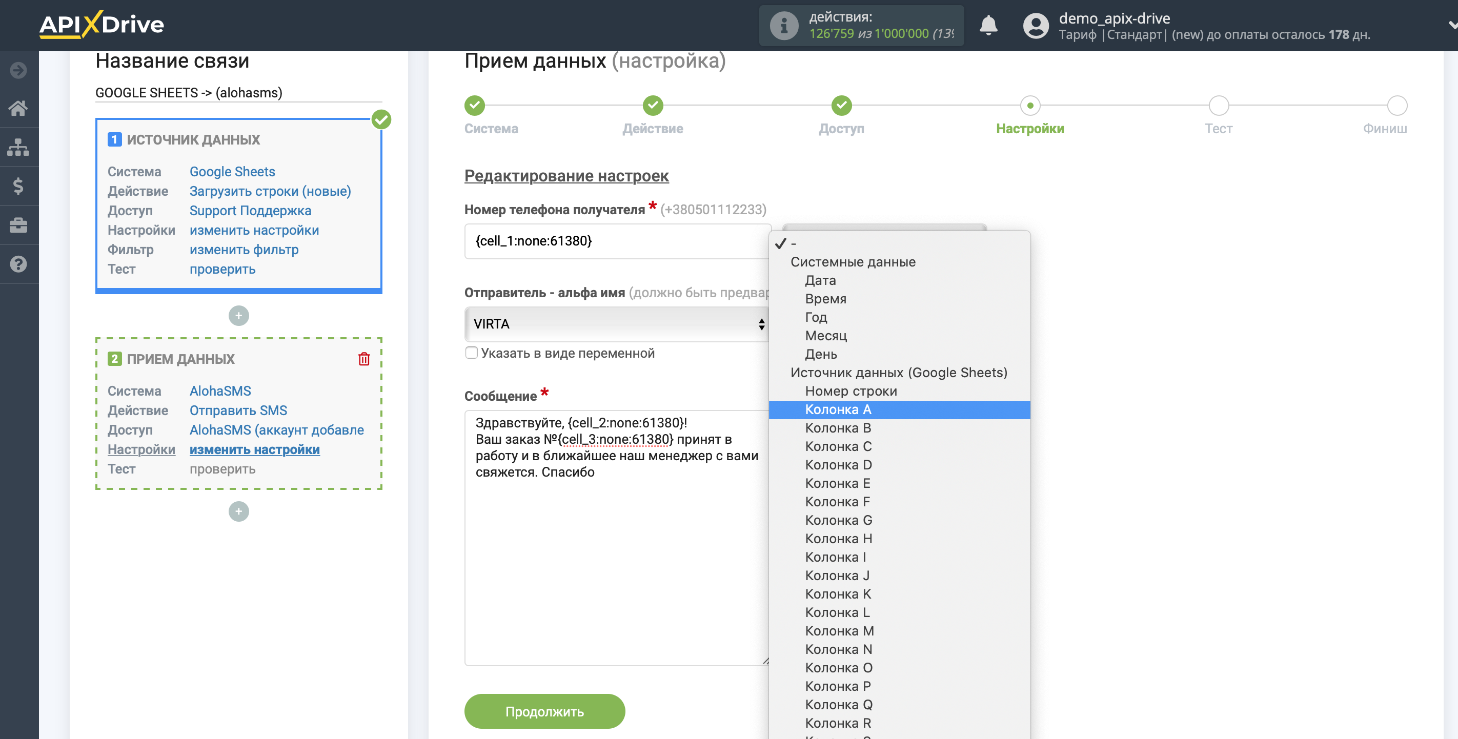Click the recipient phone number field
Image resolution: width=1458 pixels, height=739 pixels.
tap(618, 241)
